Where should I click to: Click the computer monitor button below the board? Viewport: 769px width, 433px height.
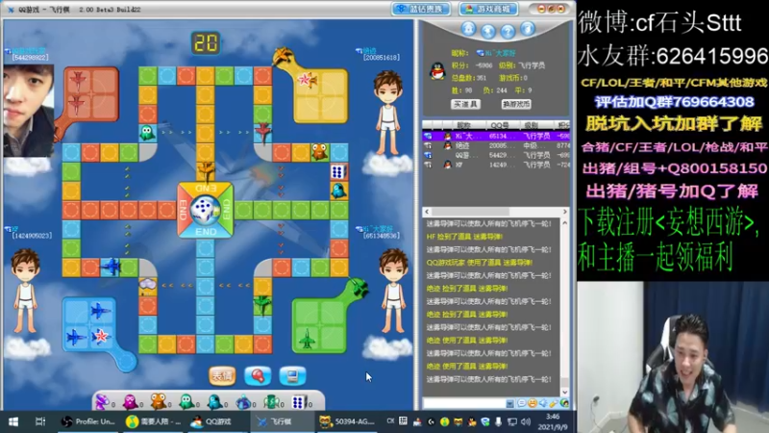(x=292, y=376)
